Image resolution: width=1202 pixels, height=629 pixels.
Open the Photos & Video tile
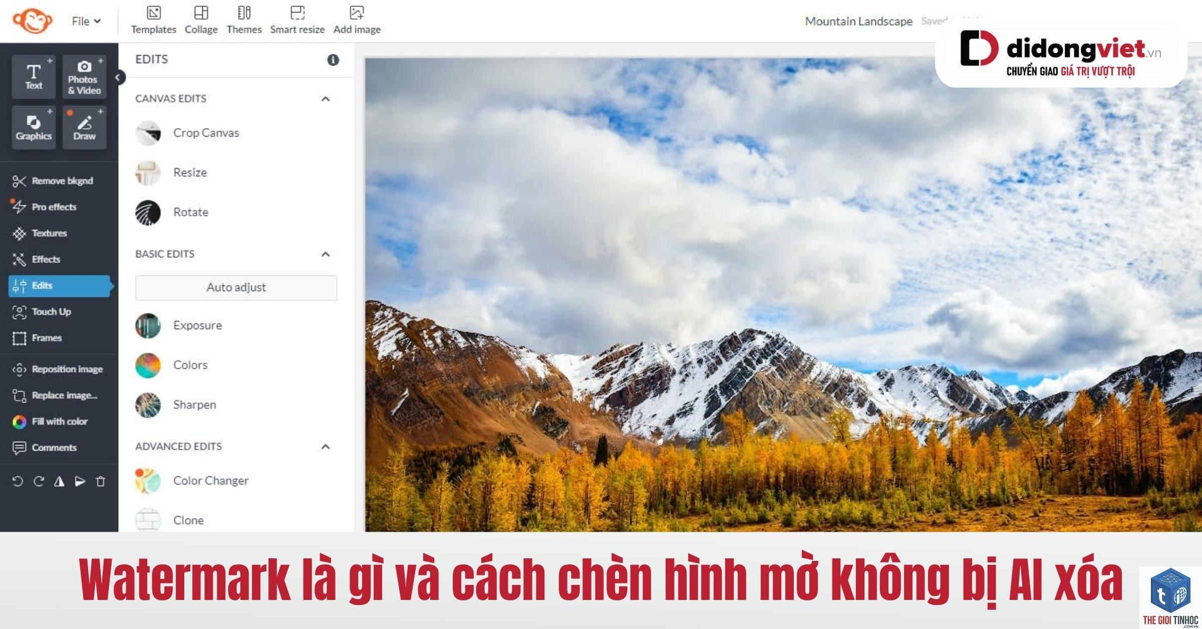84,77
